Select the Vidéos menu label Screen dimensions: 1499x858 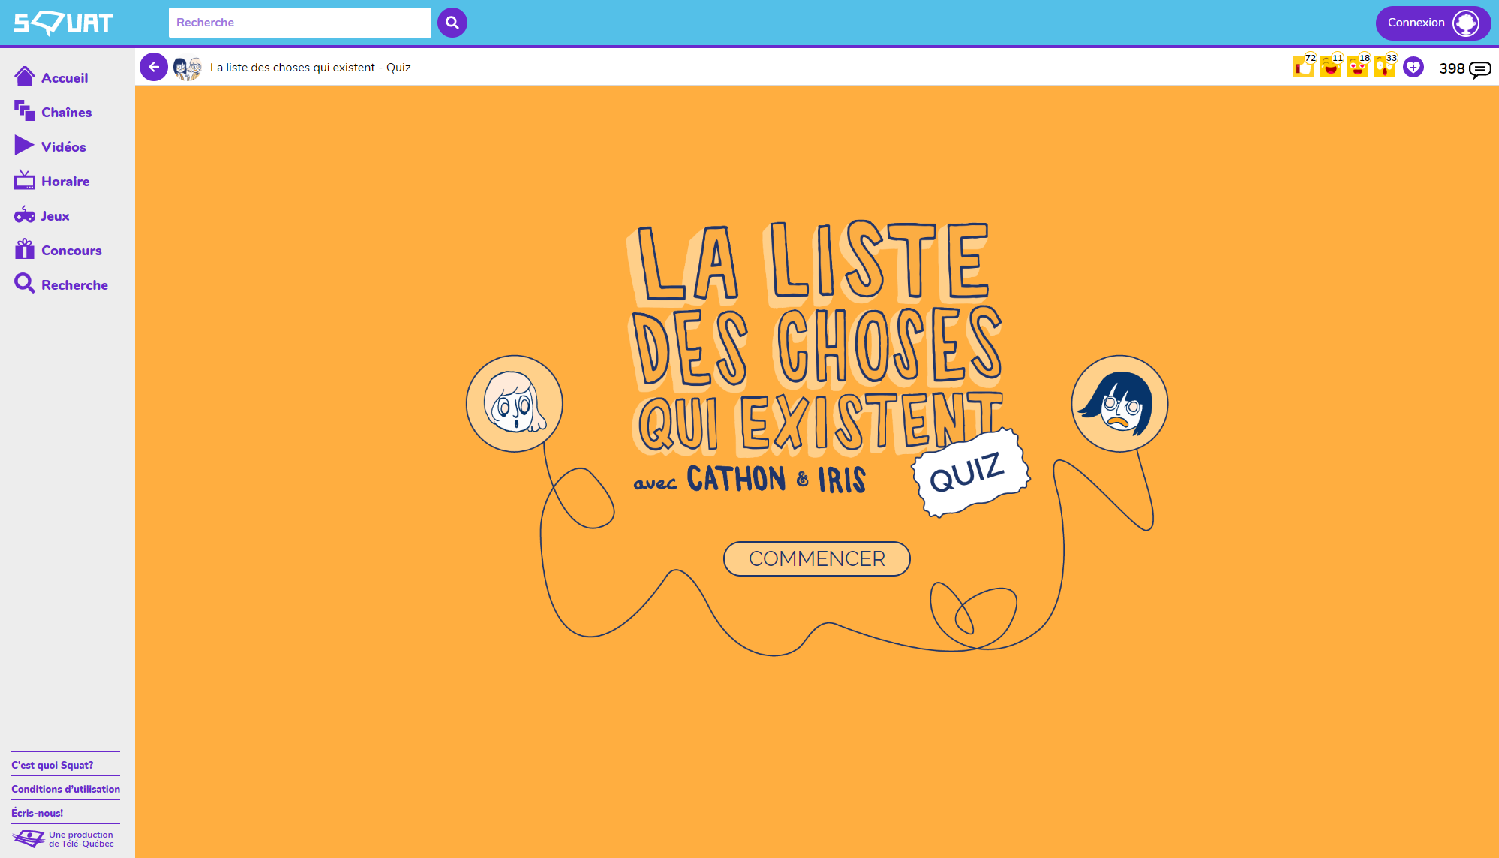[x=64, y=147]
